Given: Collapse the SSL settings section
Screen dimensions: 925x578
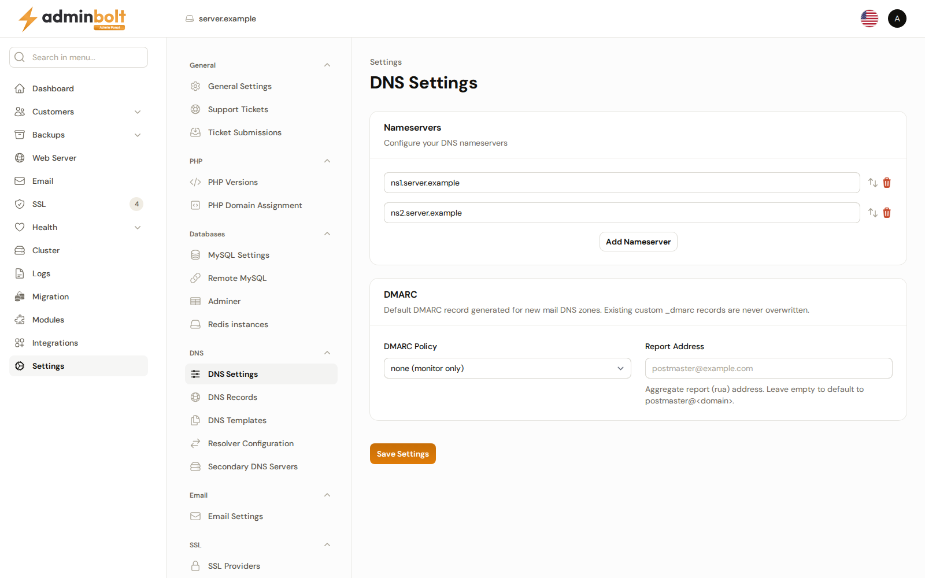Looking at the screenshot, I should (327, 544).
